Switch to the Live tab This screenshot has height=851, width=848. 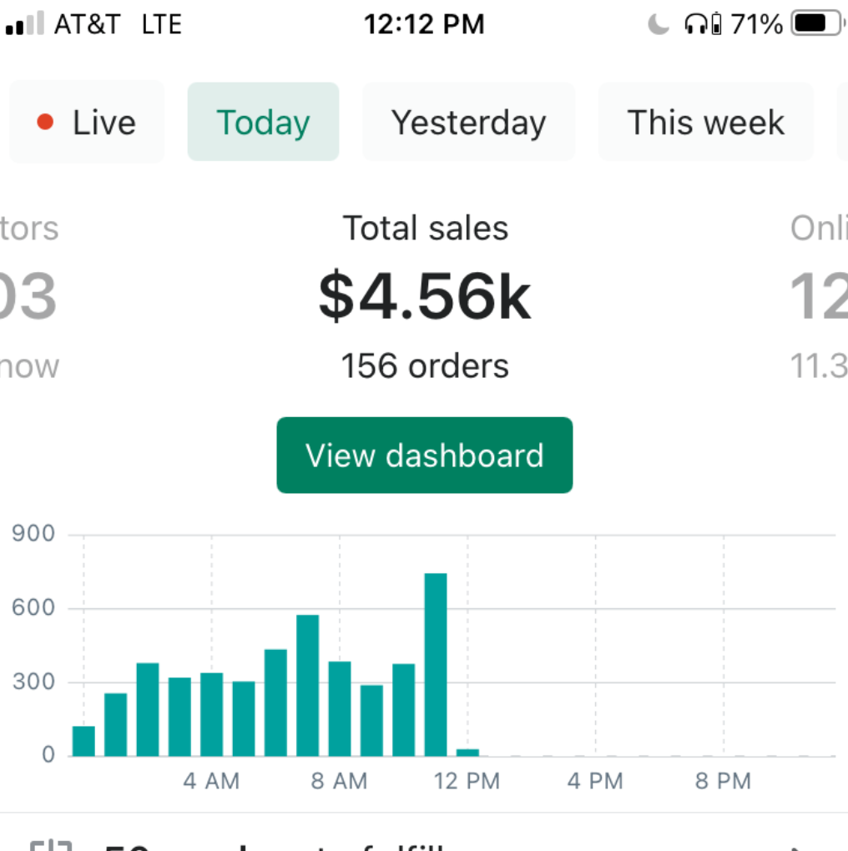87,123
